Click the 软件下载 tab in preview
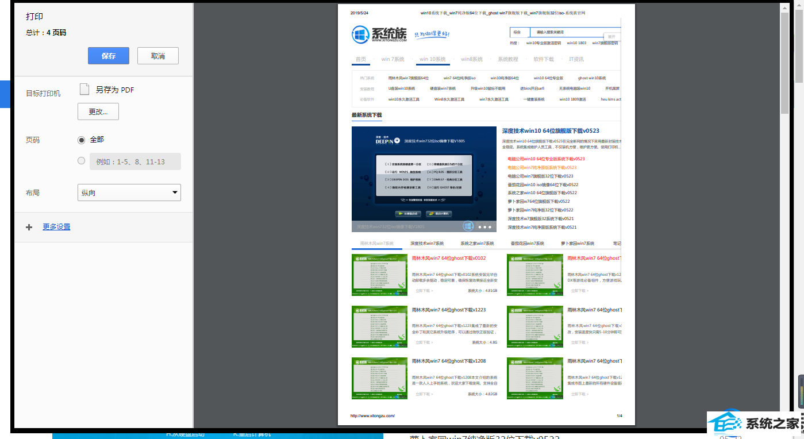The image size is (804, 439). coord(544,59)
